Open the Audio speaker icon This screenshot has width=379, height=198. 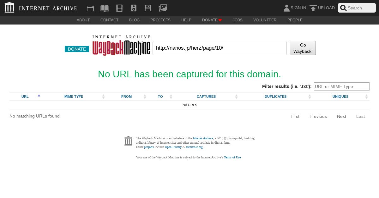point(134,8)
